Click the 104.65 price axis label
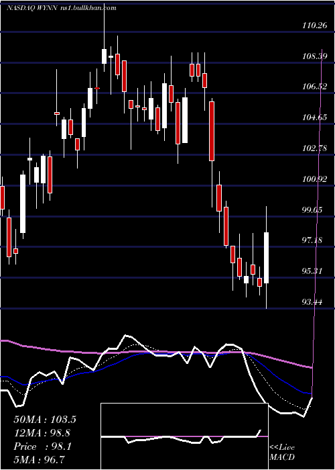The width and height of the screenshot is (335, 470). pos(315,117)
